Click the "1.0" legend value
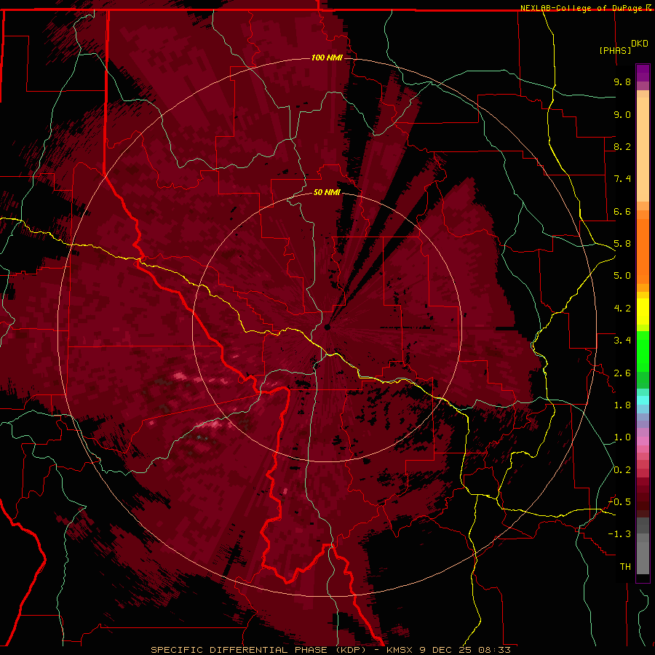Image resolution: width=655 pixels, height=655 pixels. click(x=622, y=437)
